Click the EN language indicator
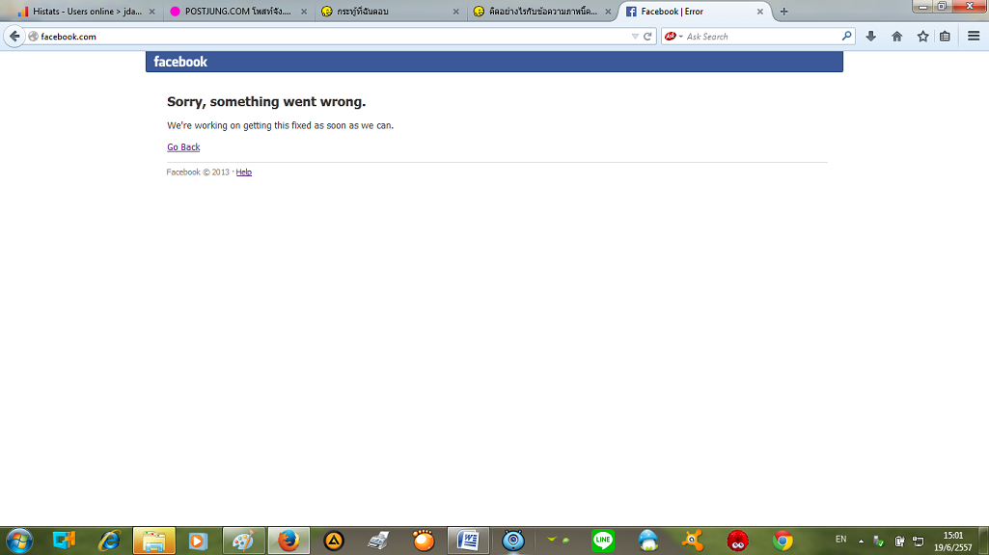Viewport: 989px width, 555px height. (x=840, y=540)
